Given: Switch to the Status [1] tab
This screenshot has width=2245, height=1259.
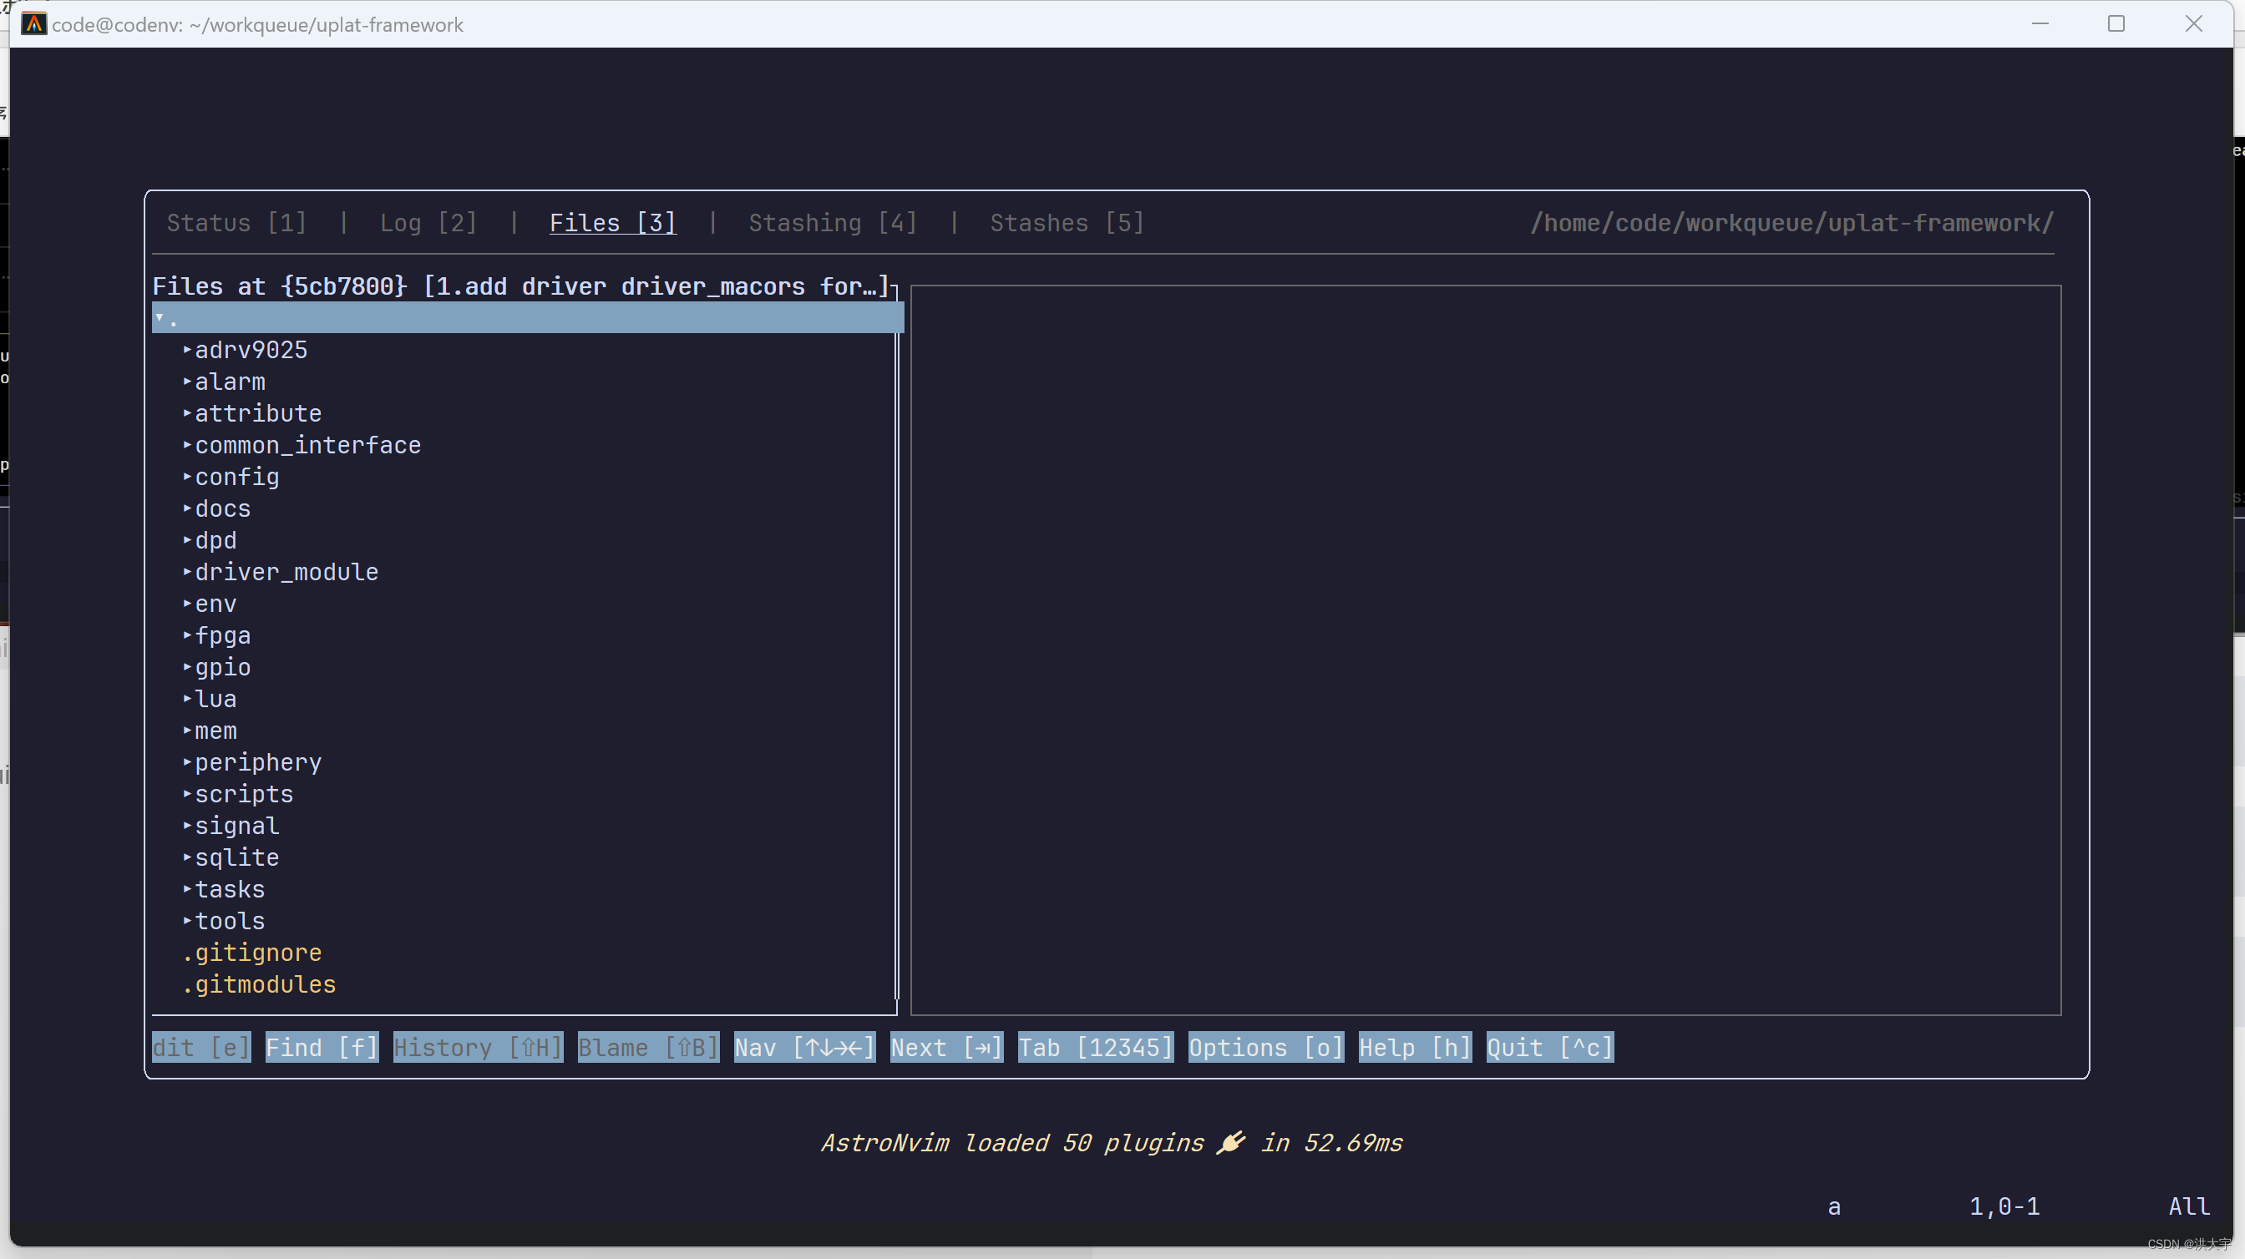Looking at the screenshot, I should coord(236,223).
